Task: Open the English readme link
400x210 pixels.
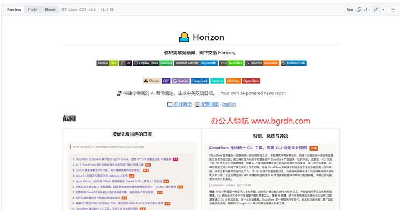Action: [x=229, y=104]
